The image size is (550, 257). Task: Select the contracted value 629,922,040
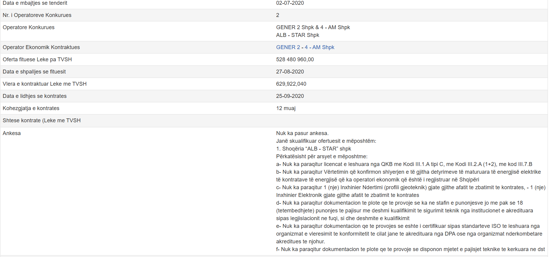(x=291, y=84)
